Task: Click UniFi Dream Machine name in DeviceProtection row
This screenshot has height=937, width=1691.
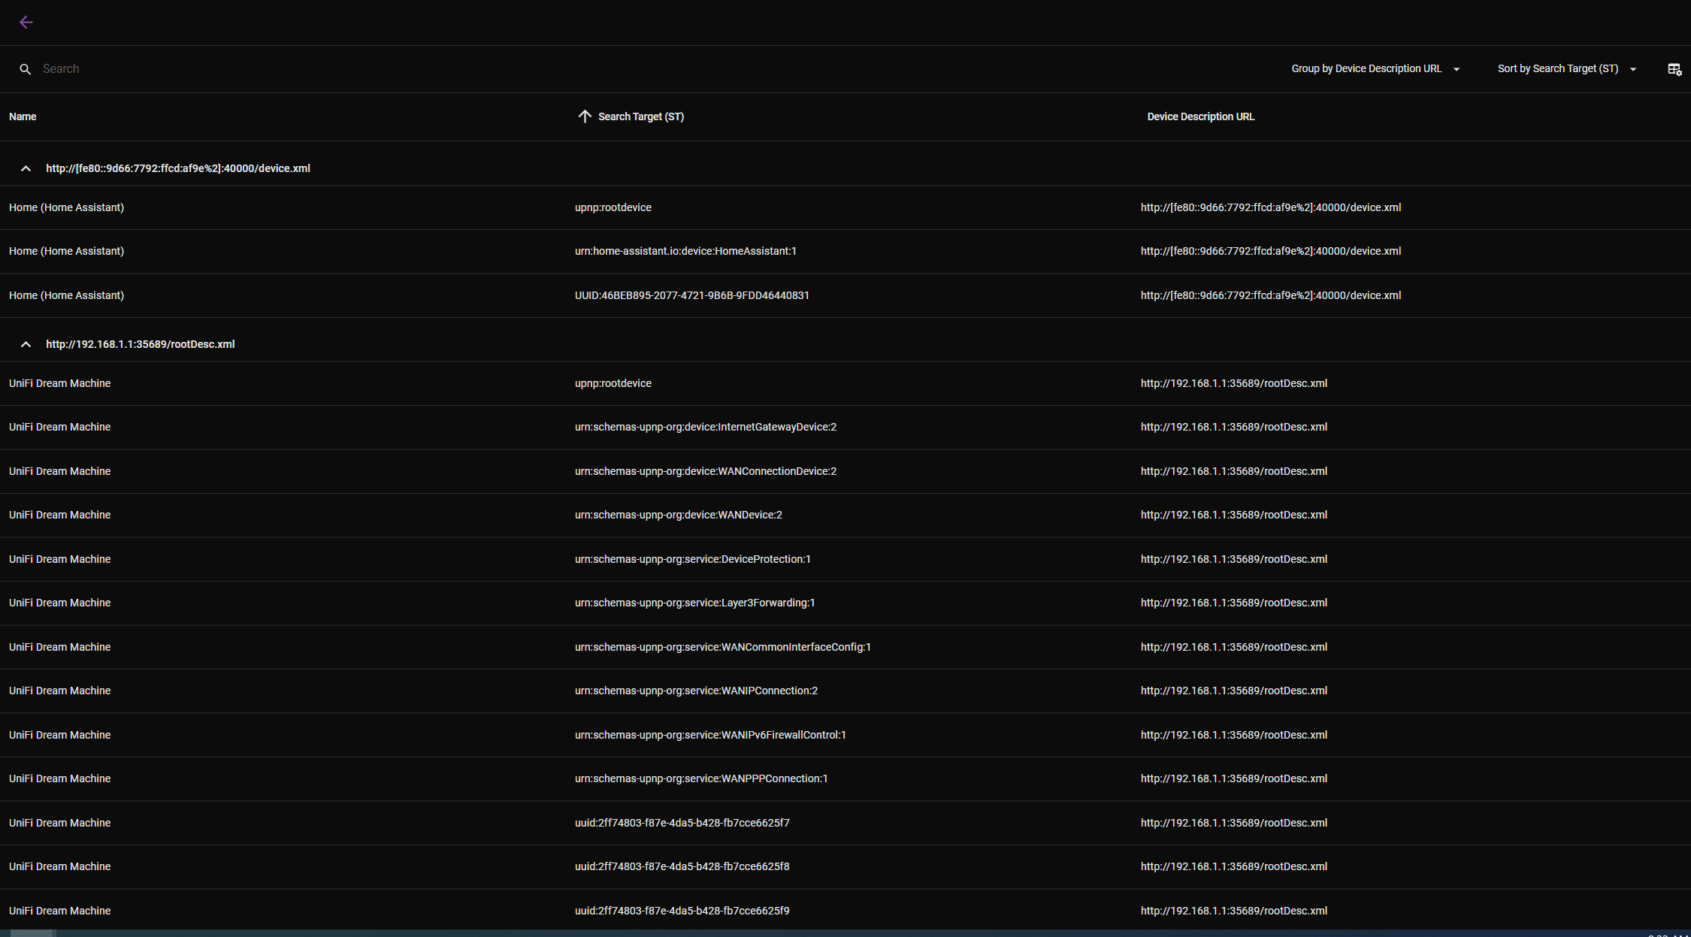Action: [x=60, y=559]
